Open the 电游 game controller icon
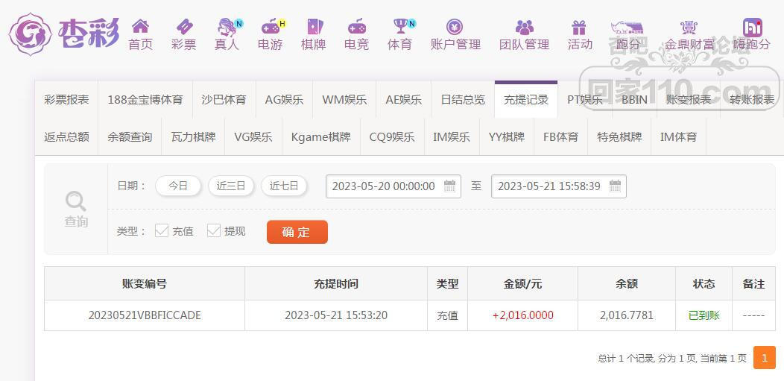Viewport: 784px width, 381px height. pos(270,28)
